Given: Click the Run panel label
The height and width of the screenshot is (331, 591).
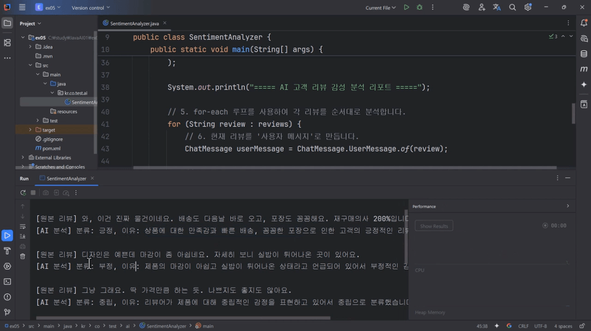Looking at the screenshot, I should click(24, 178).
